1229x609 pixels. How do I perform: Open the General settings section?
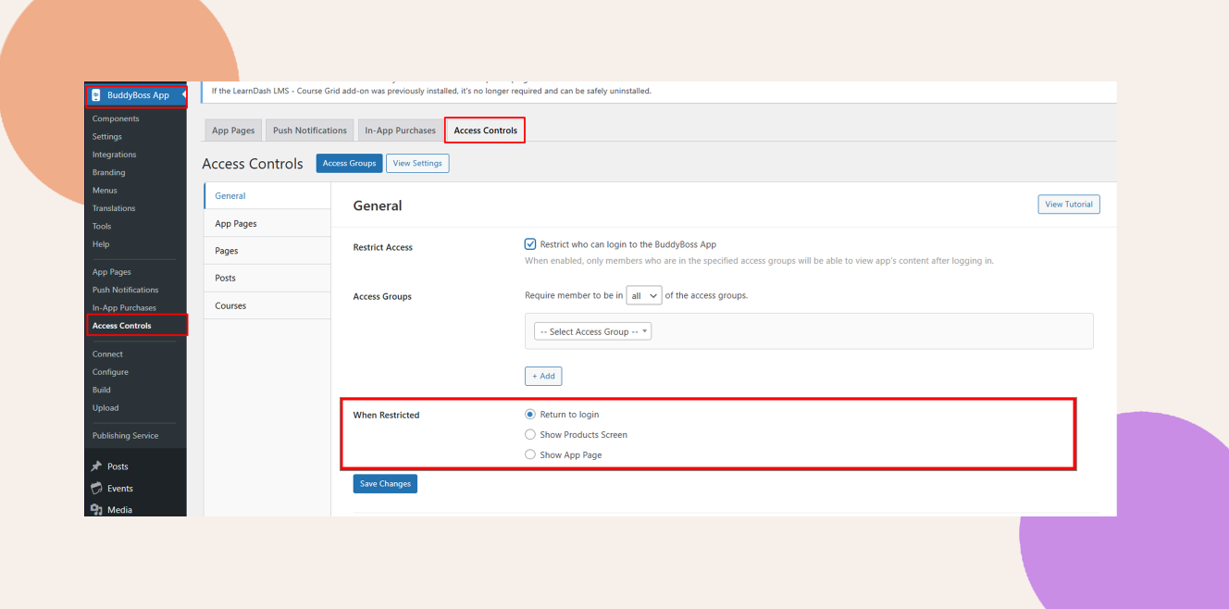[x=267, y=196]
